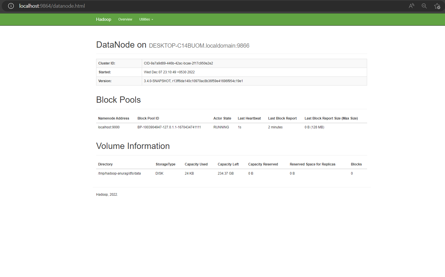
Task: Click the Hadoop brand link in the navbar
Action: (104, 19)
